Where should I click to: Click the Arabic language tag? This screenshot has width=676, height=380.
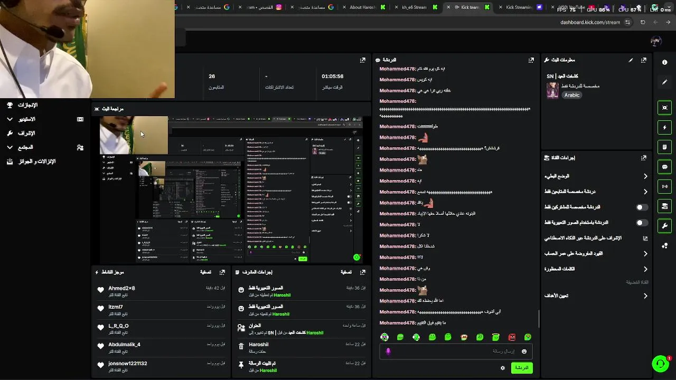(x=572, y=96)
